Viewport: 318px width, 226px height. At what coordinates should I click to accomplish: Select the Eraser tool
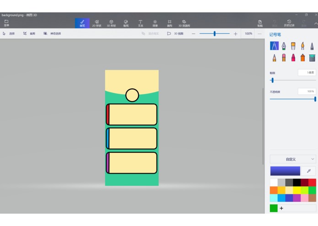pos(284,58)
